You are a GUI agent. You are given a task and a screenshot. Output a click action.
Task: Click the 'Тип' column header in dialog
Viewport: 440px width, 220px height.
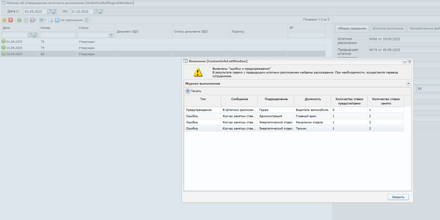[203, 101]
